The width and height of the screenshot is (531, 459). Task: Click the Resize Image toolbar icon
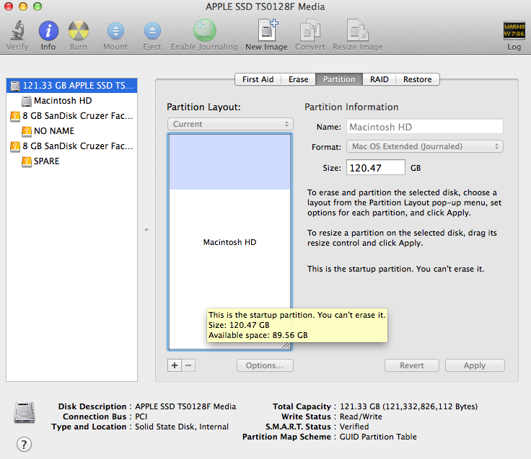pyautogui.click(x=358, y=30)
